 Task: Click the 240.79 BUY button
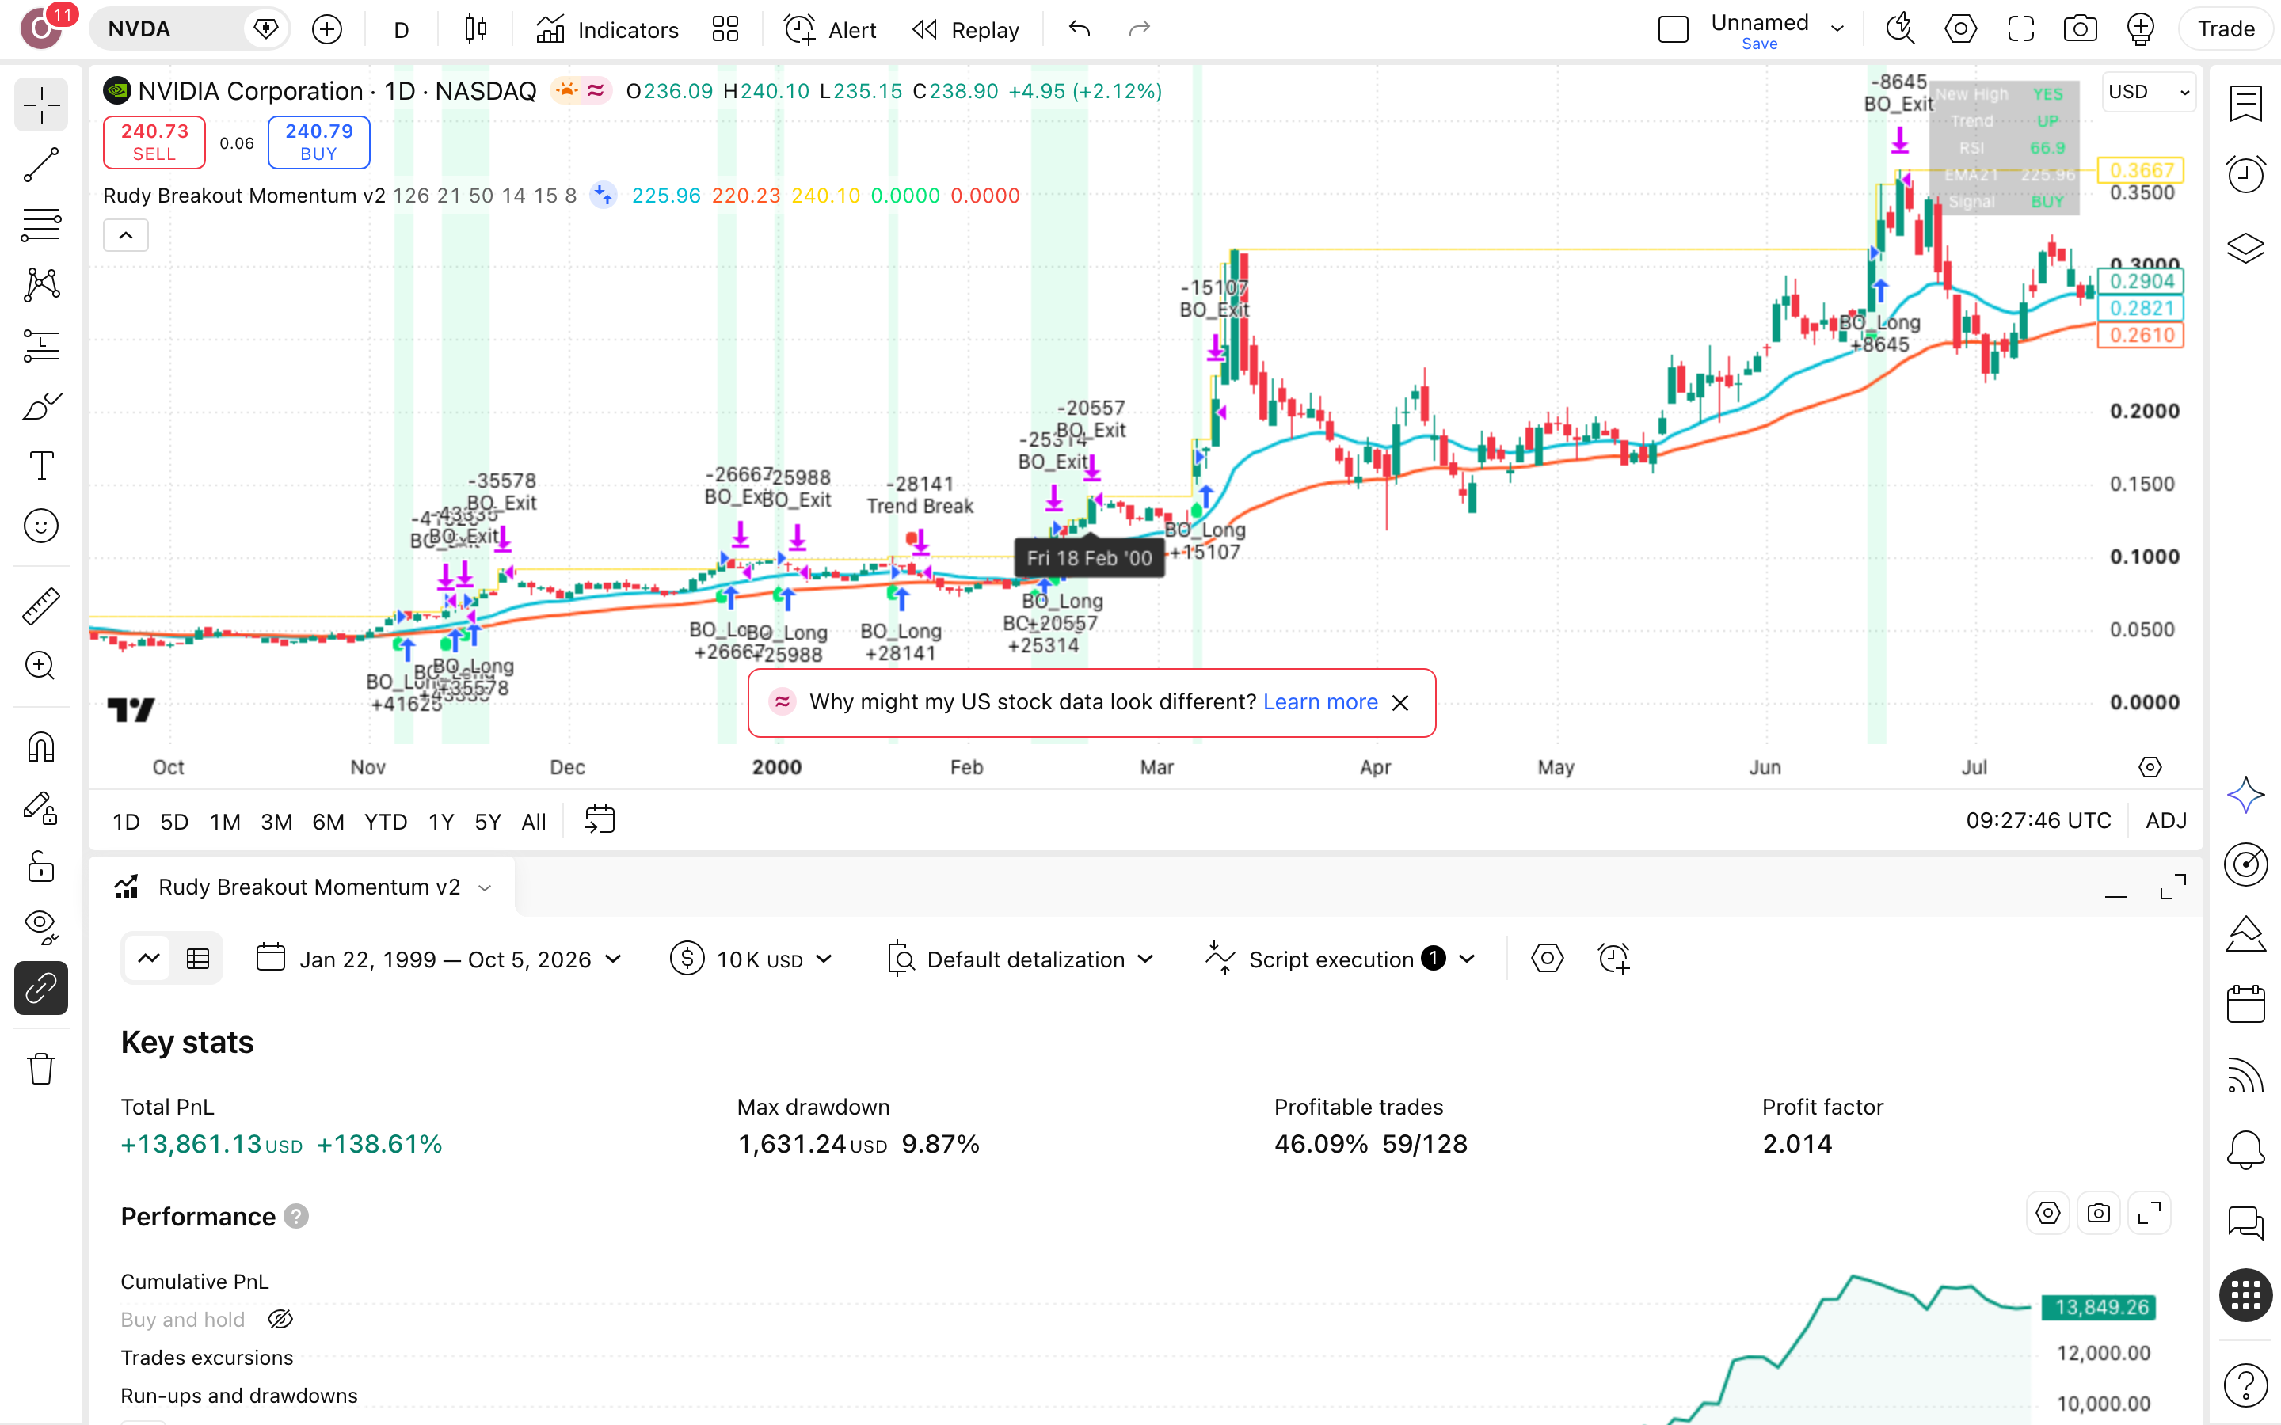pos(318,142)
